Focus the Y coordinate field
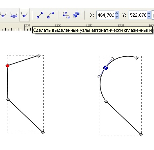 [138, 15]
